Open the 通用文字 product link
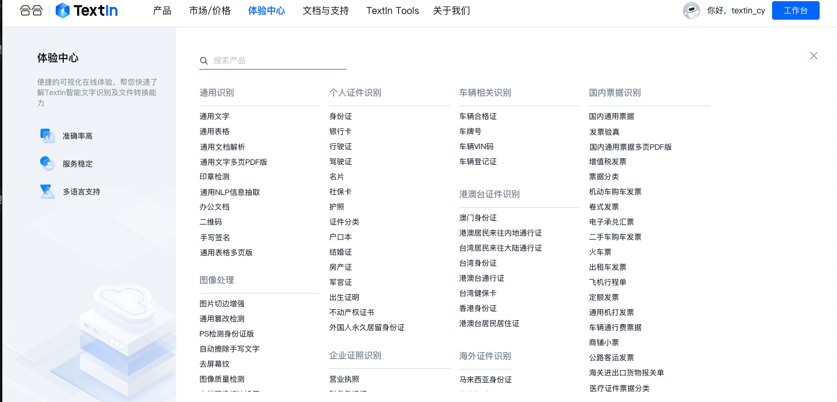The image size is (837, 402). point(214,117)
